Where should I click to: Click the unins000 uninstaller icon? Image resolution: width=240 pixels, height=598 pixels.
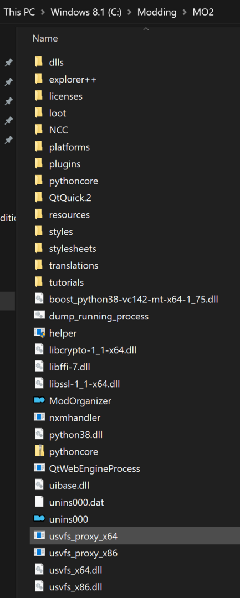tap(39, 519)
